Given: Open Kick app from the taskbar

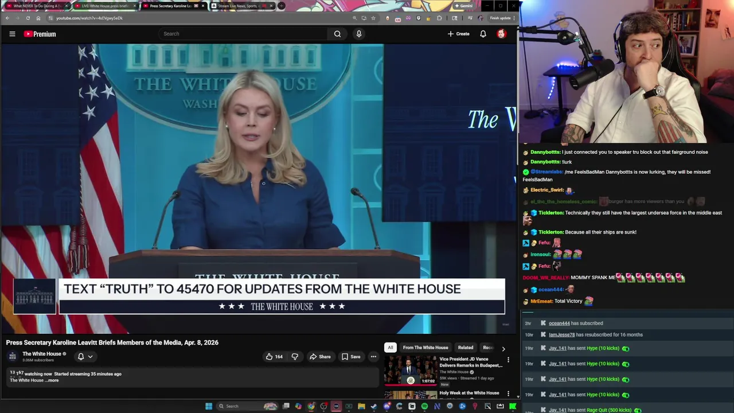Looking at the screenshot, I should pos(513,406).
